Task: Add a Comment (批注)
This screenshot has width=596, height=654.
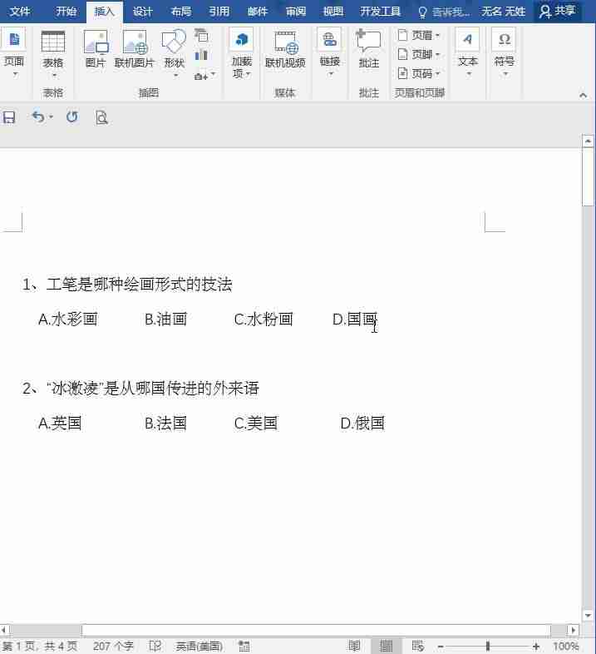Action: click(x=369, y=49)
